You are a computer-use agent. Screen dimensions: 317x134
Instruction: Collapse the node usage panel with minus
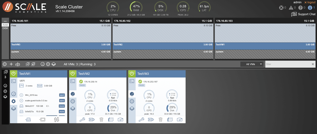pyautogui.click(x=5, y=21)
